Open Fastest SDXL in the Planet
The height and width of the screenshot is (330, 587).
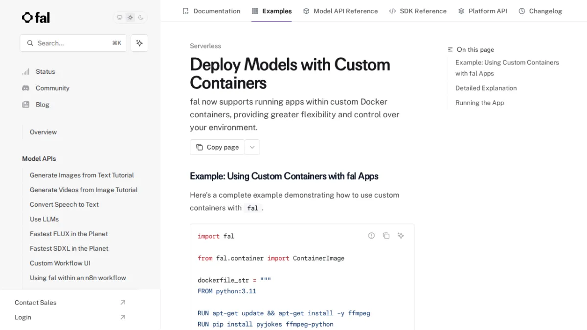[69, 248]
